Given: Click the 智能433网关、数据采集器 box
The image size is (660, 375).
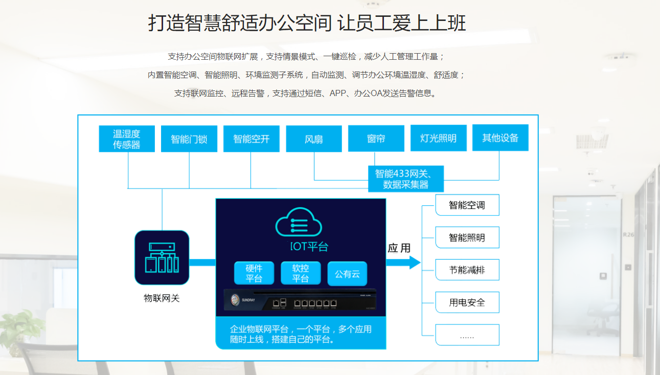Looking at the screenshot, I should [x=406, y=179].
